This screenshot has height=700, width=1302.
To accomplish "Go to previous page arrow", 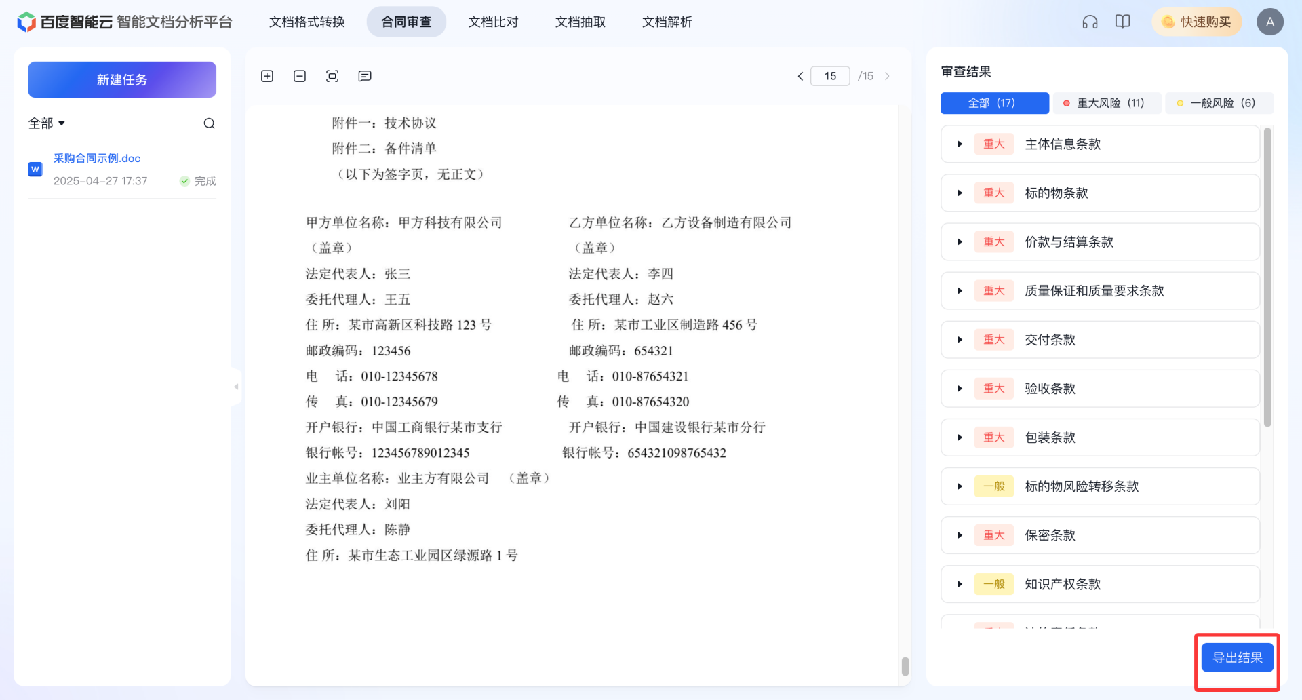I will [x=800, y=76].
